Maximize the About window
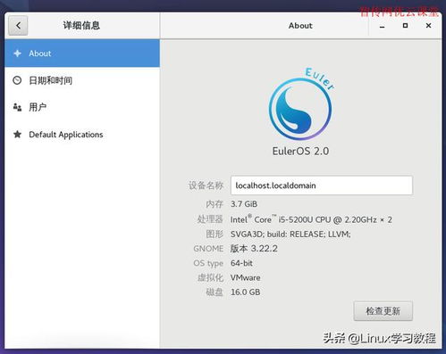This screenshot has height=354, width=446. [405, 26]
